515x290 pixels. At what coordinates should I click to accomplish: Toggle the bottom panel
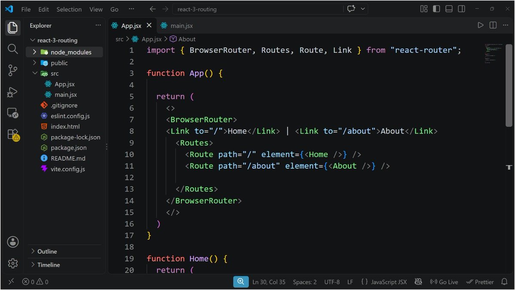point(449,9)
